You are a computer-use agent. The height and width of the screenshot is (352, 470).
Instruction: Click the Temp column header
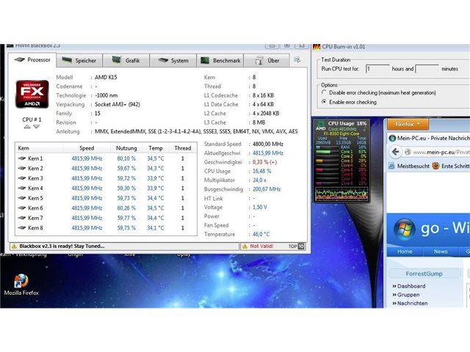[156, 148]
